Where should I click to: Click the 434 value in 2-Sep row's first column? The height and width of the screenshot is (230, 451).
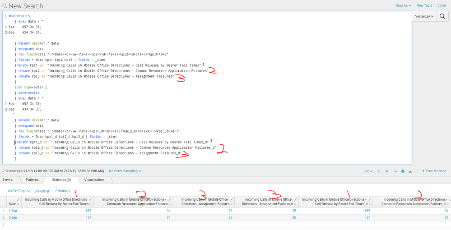coord(88,218)
